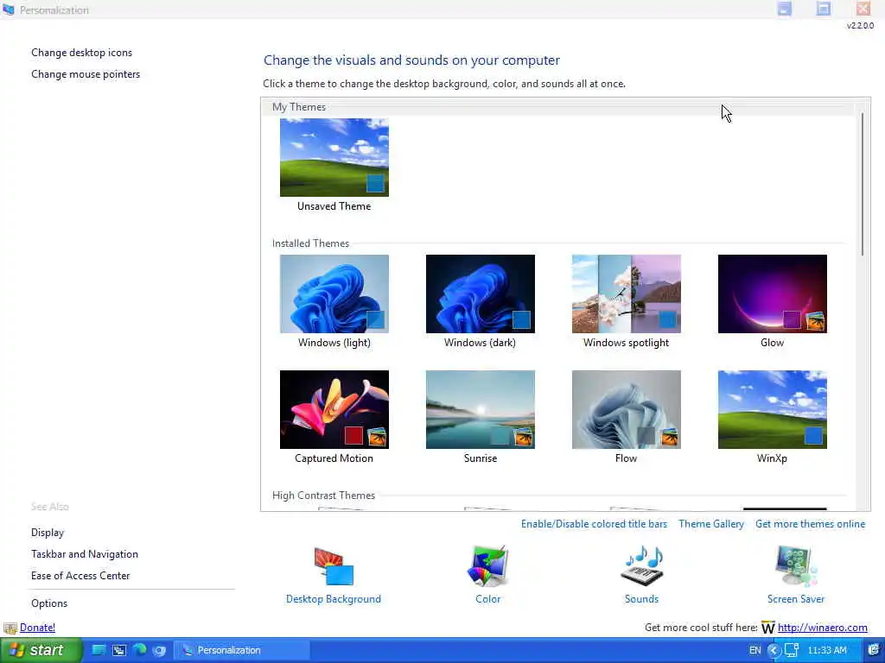Viewport: 885px width, 663px height.
Task: Click the High Contrast Themes group header
Action: tap(323, 496)
